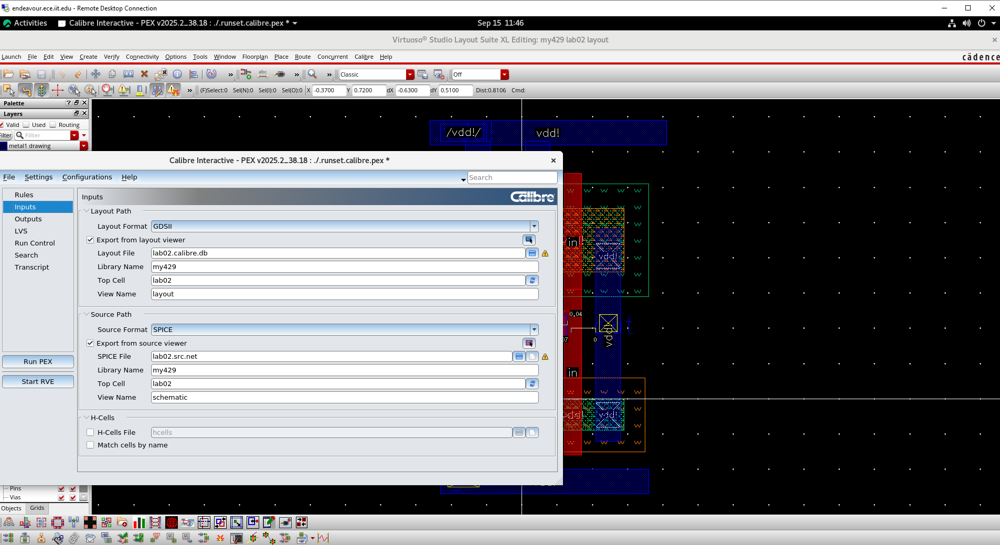Image resolution: width=1000 pixels, height=545 pixels.
Task: Toggle the Routing layers checkbox in Palette
Action: (52, 125)
